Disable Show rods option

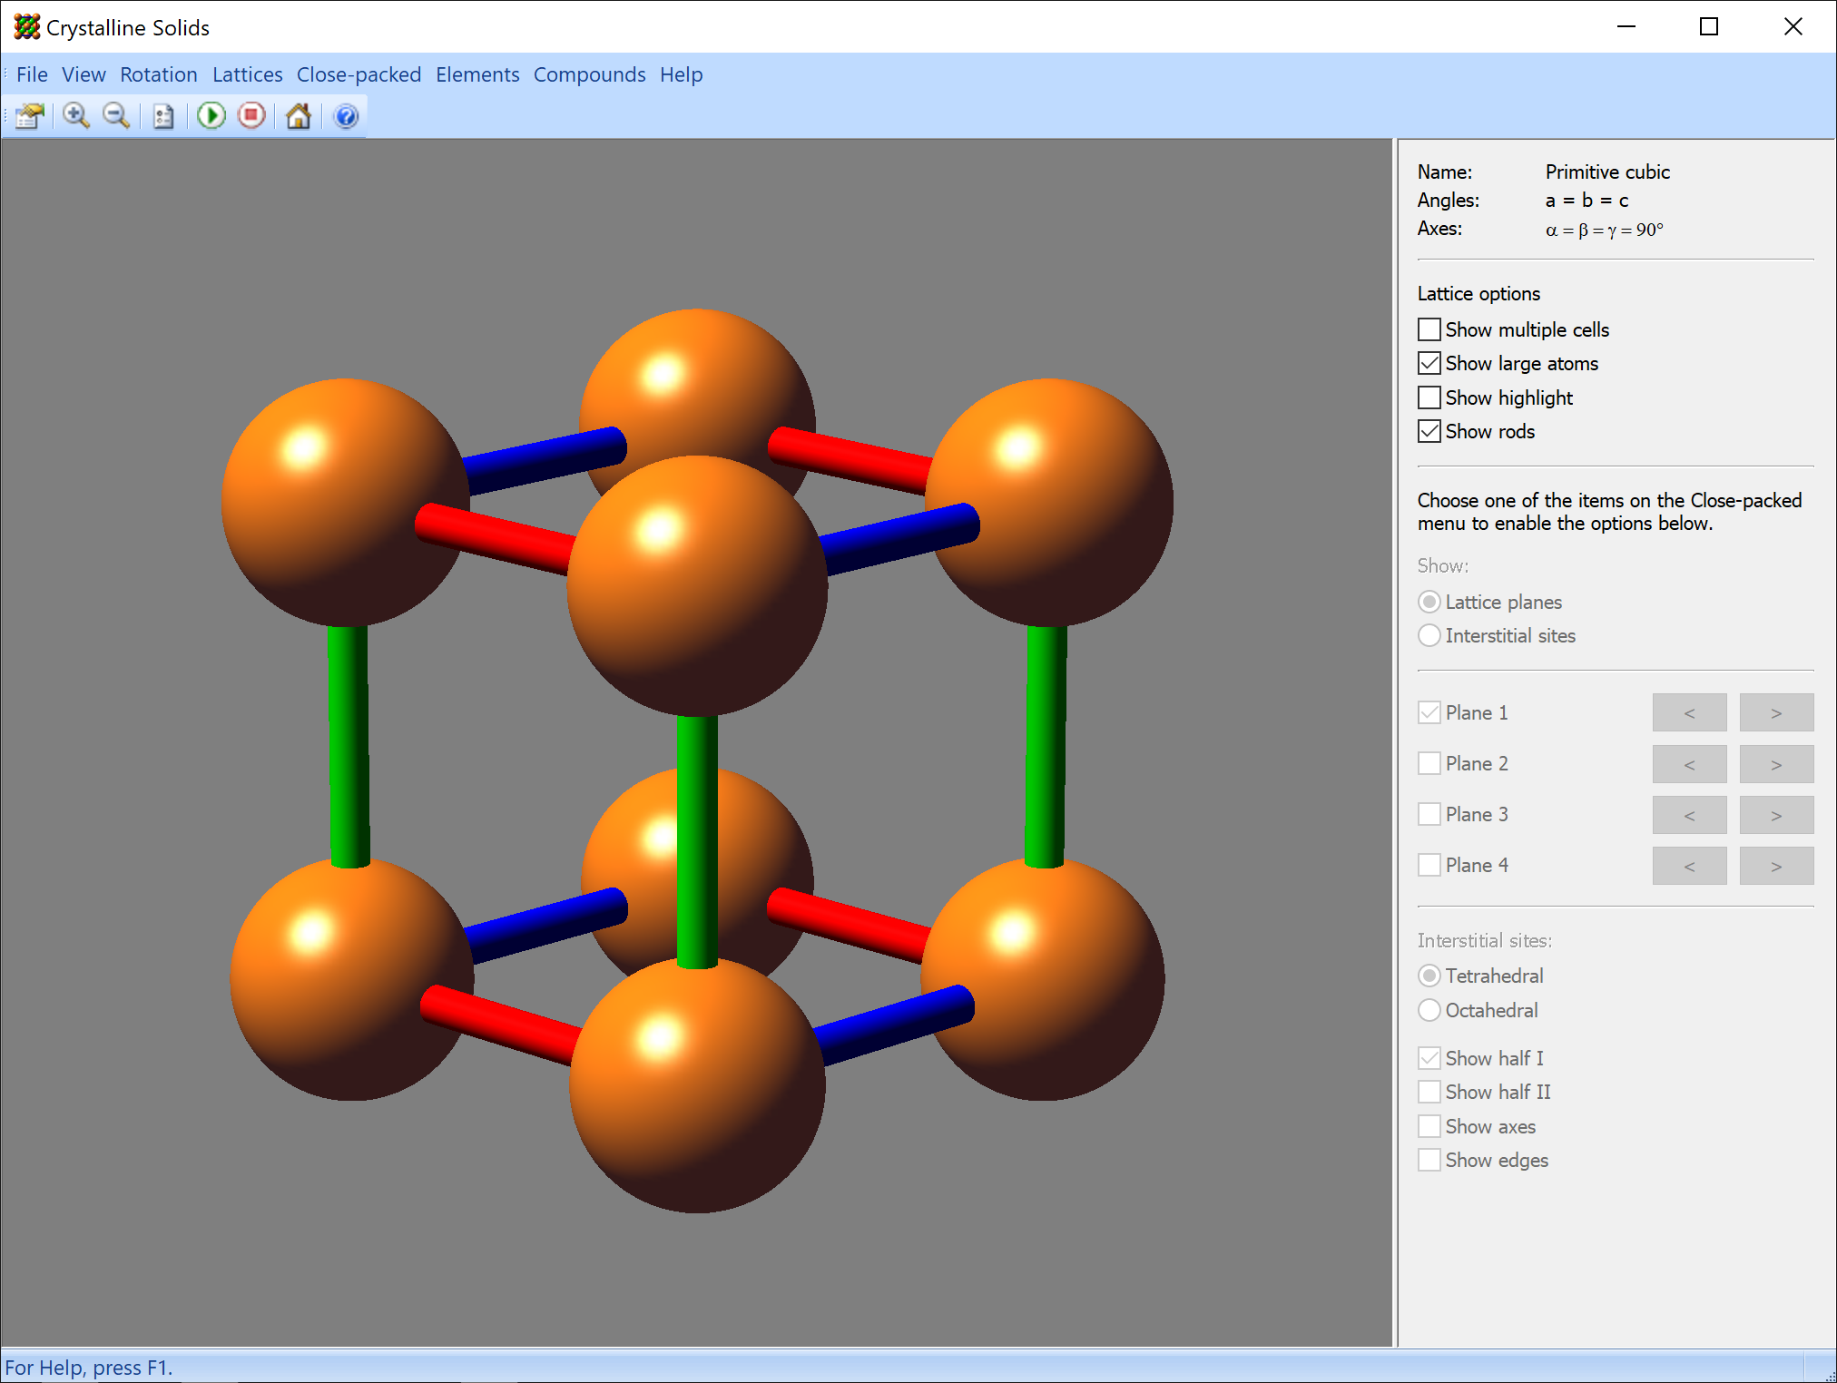tap(1429, 431)
